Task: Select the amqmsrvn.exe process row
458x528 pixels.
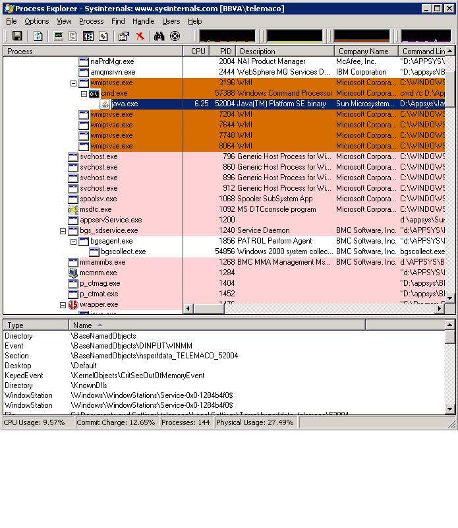Action: 224,73
